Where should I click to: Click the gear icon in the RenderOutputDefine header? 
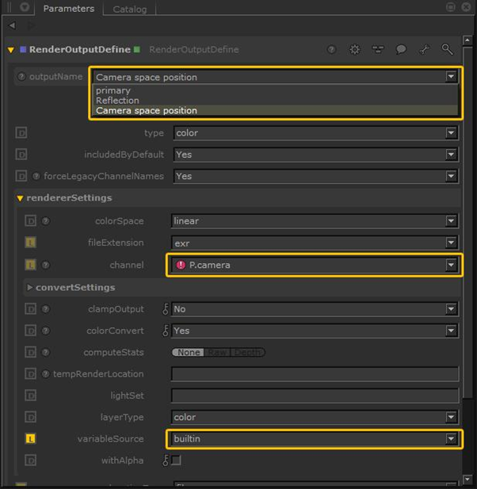(x=354, y=49)
